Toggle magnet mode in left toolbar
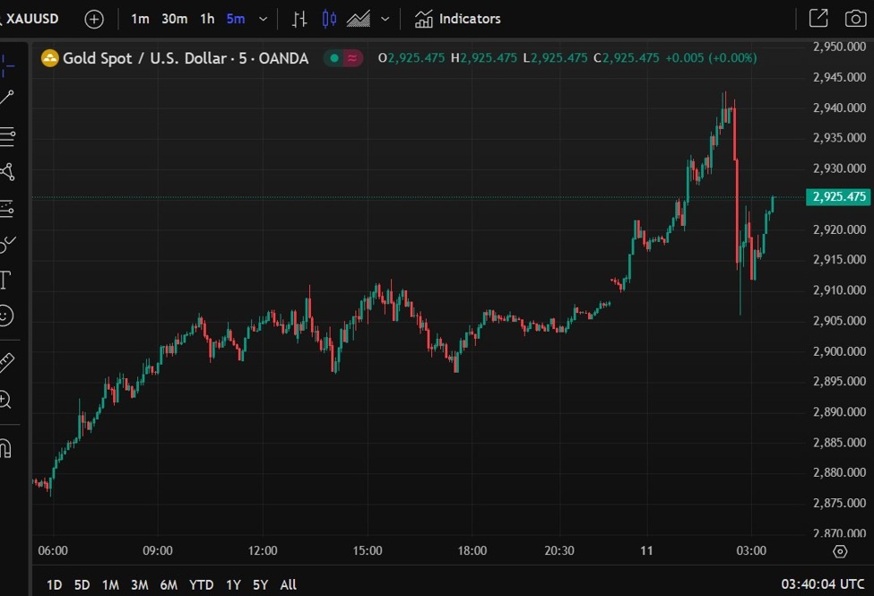Viewport: 874px width, 596px height. tap(5, 447)
